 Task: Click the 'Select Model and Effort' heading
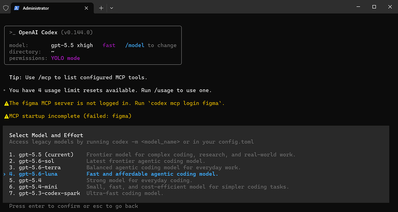pyautogui.click(x=46, y=136)
